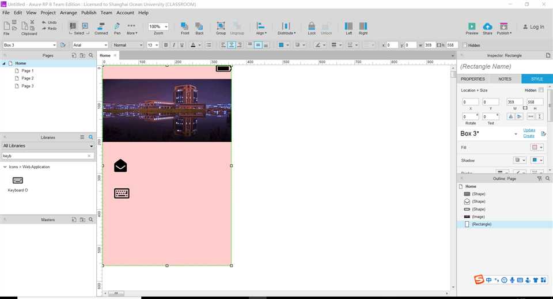Toggle the Hidden checkbox in toolbar

pyautogui.click(x=464, y=45)
